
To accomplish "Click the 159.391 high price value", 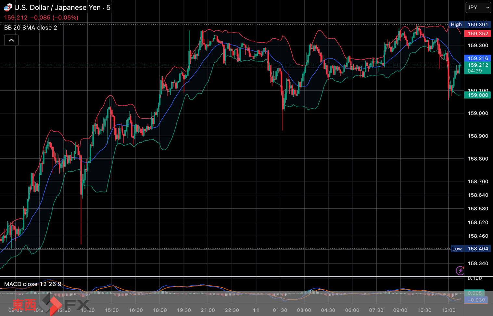I will coord(477,24).
